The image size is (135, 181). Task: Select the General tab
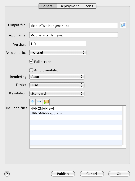(x=47, y=6)
